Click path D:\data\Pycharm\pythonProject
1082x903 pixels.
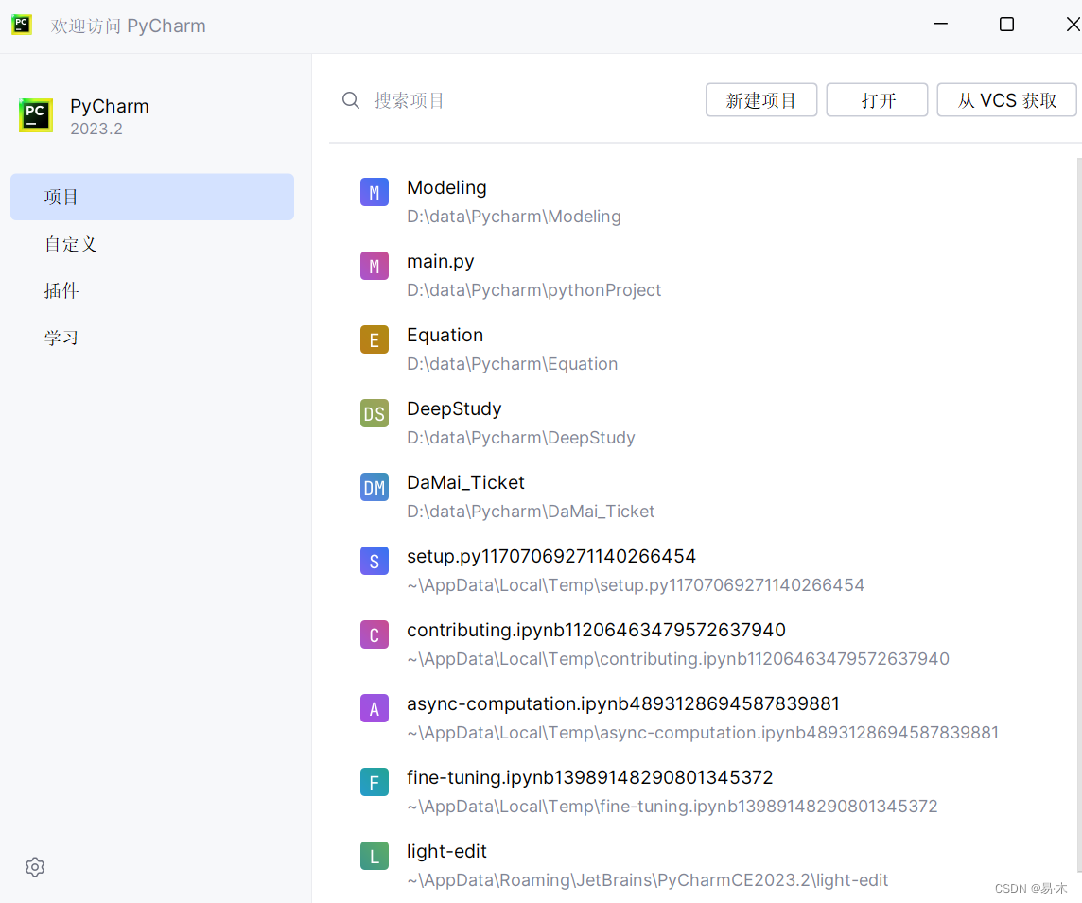click(x=533, y=290)
